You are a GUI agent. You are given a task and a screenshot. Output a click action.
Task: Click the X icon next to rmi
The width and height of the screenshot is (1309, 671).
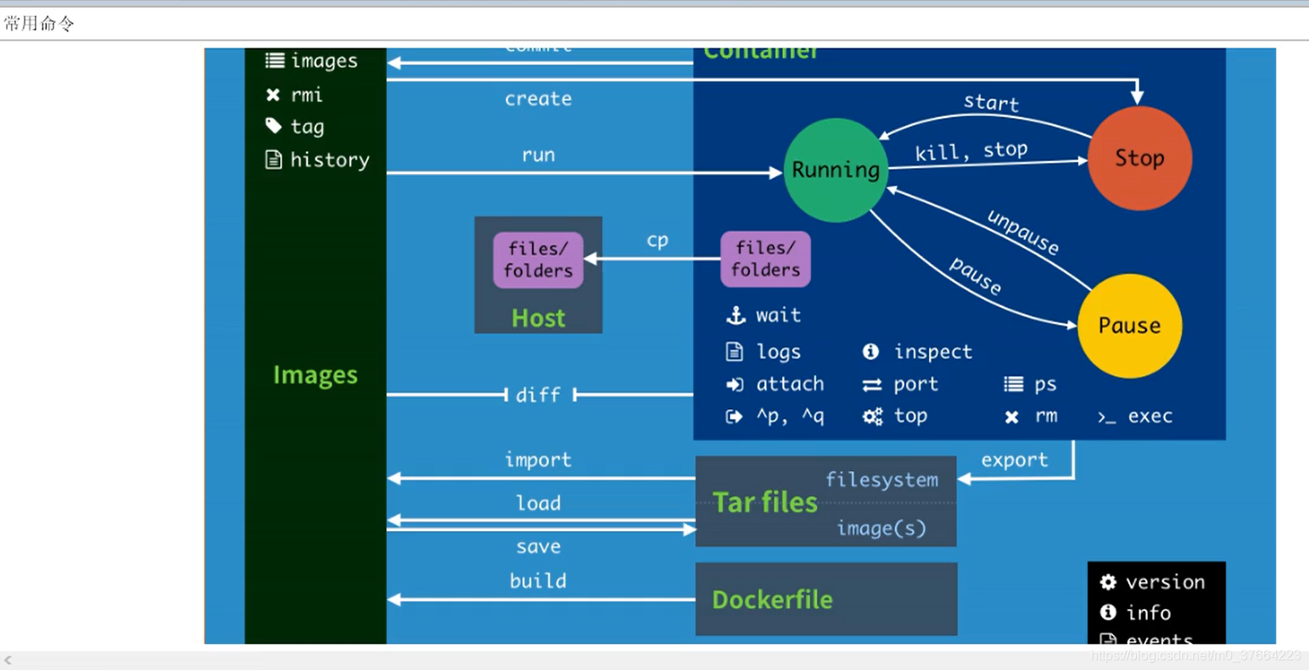[273, 95]
